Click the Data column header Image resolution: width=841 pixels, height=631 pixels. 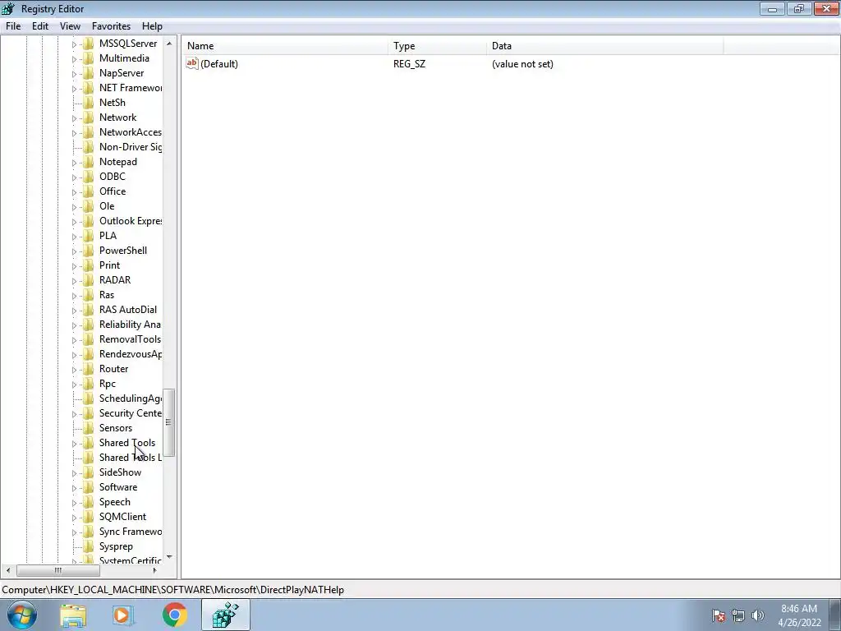605,46
